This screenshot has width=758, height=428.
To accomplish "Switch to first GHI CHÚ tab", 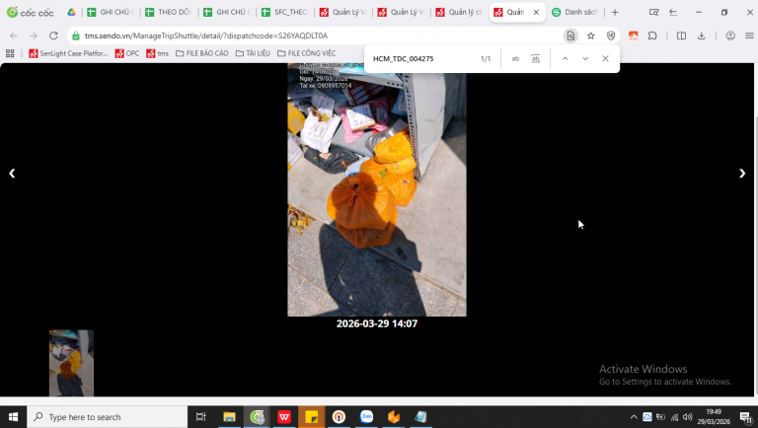I will tap(111, 12).
